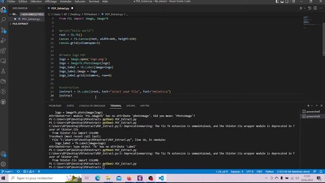Switch to the Problèmes panel tab

55,106
